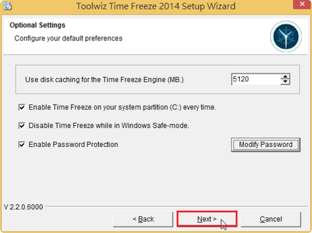Proceed by clicking Next

pyautogui.click(x=207, y=219)
